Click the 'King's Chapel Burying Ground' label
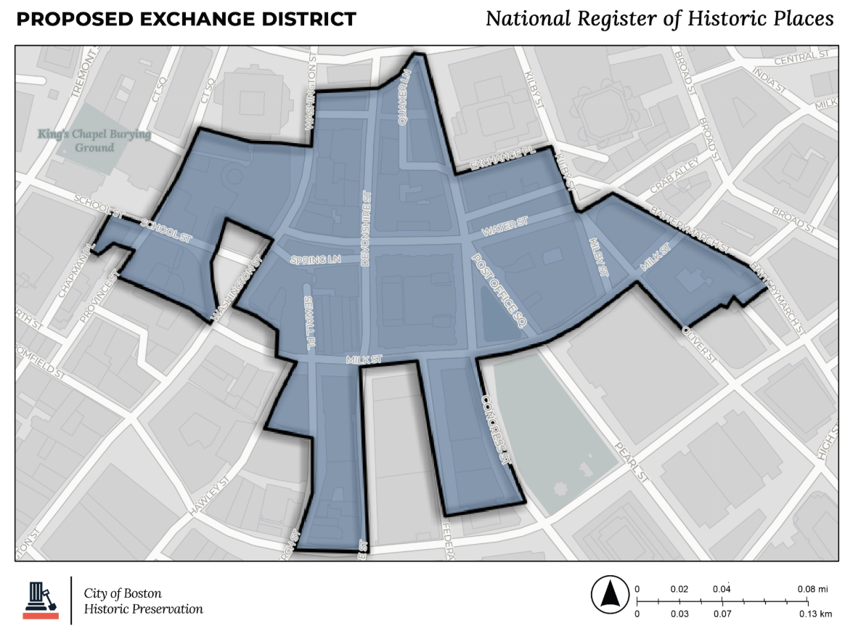This screenshot has height=642, width=845. click(x=94, y=141)
